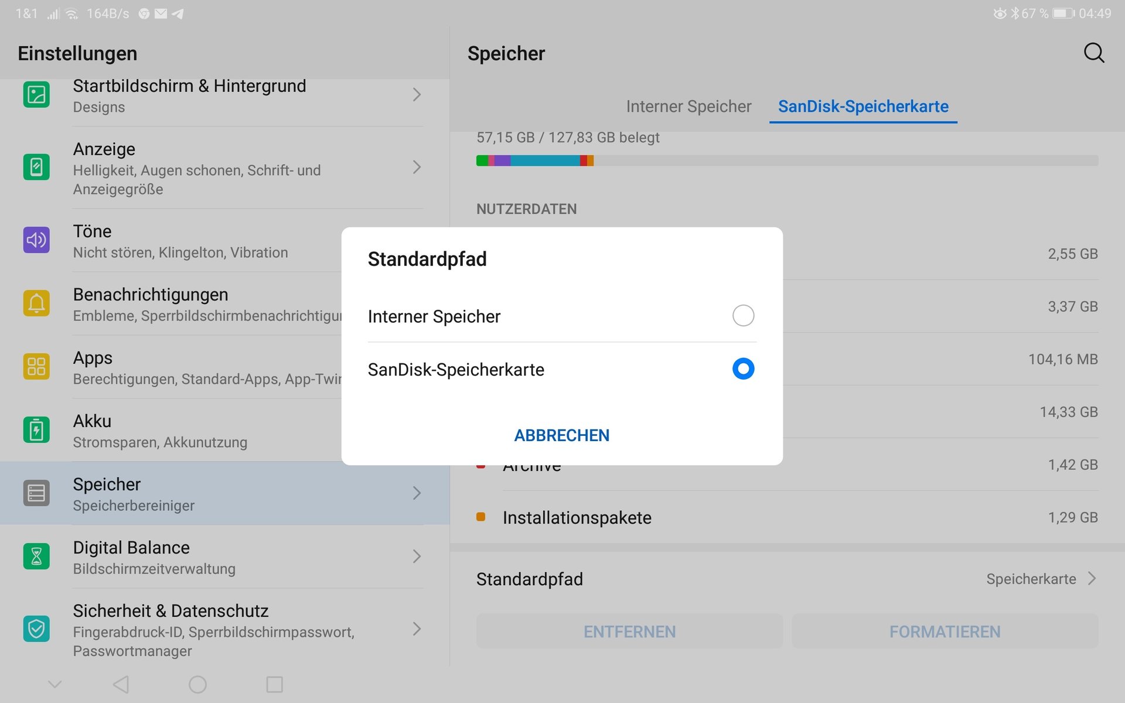
Task: Switch to the Interner Speicher tab
Action: point(688,107)
